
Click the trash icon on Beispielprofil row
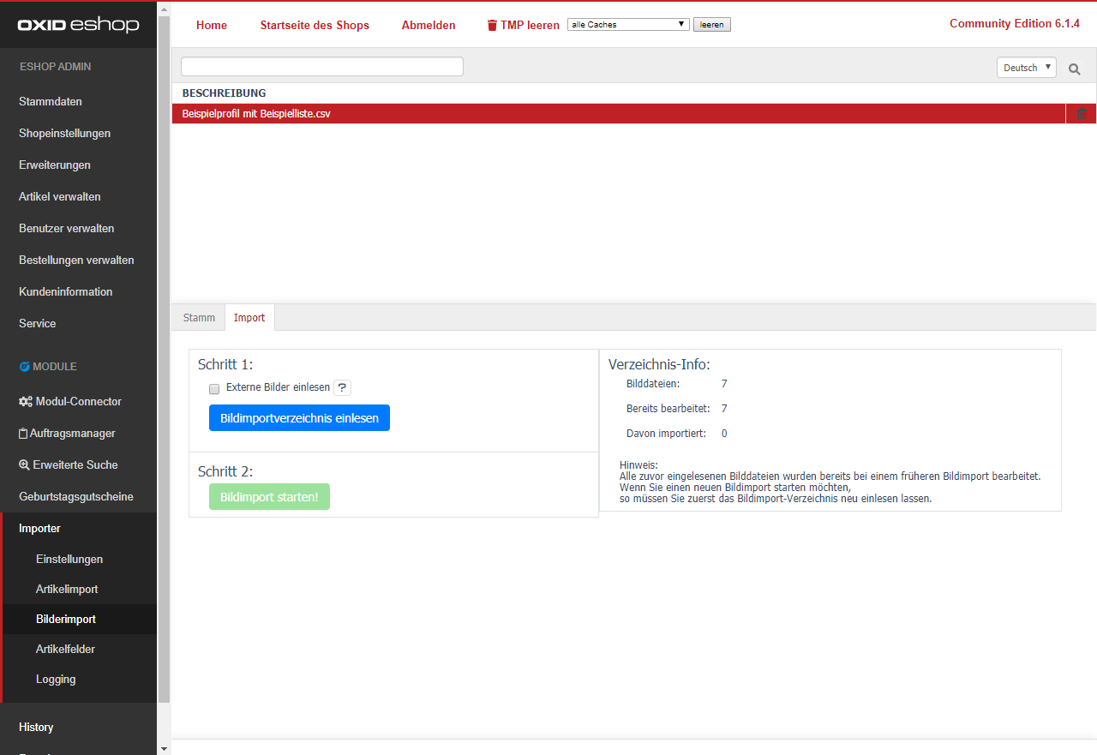click(1082, 114)
